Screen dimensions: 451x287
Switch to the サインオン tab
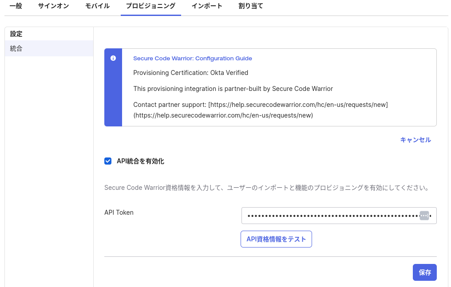(x=54, y=6)
